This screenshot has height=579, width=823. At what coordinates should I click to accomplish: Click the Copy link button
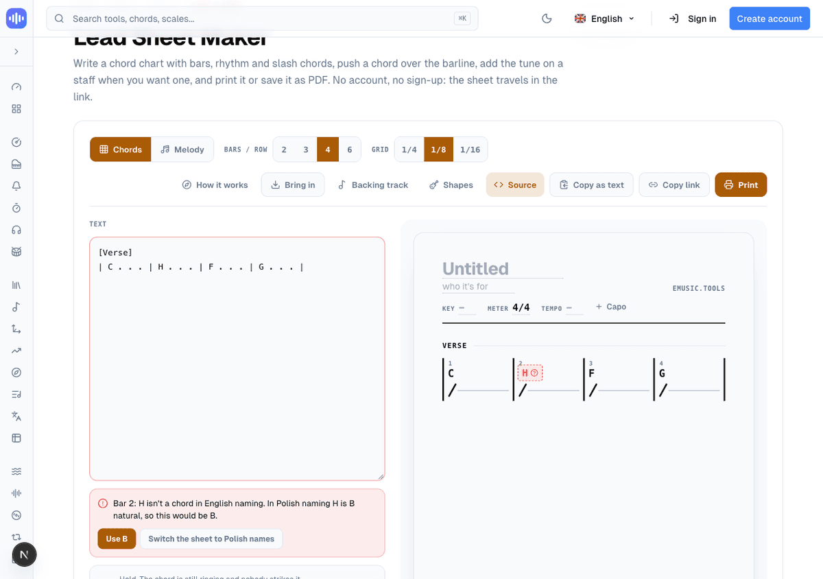pos(674,185)
